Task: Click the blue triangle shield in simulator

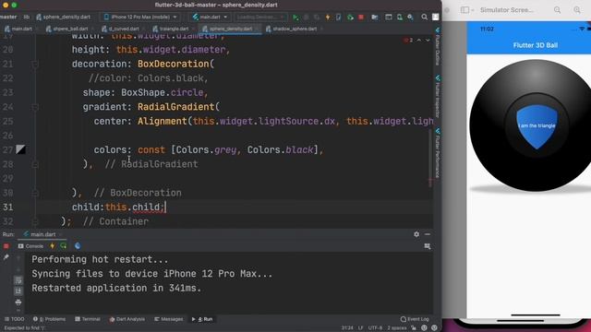Action: 537,126
